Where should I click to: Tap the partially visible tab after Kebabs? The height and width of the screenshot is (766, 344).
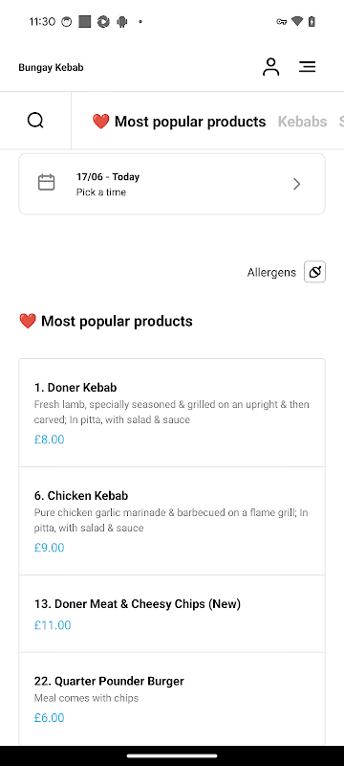pyautogui.click(x=341, y=122)
